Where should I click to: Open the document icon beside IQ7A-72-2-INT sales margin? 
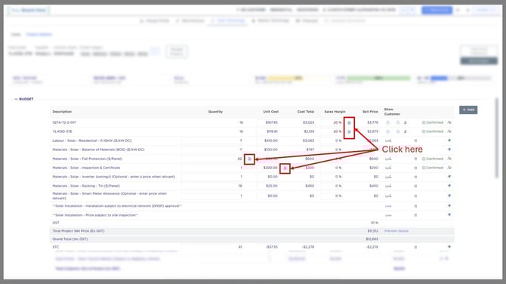349,122
